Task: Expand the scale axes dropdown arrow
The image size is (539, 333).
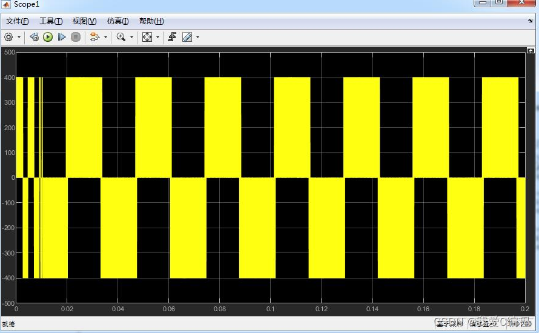Action: pyautogui.click(x=157, y=37)
